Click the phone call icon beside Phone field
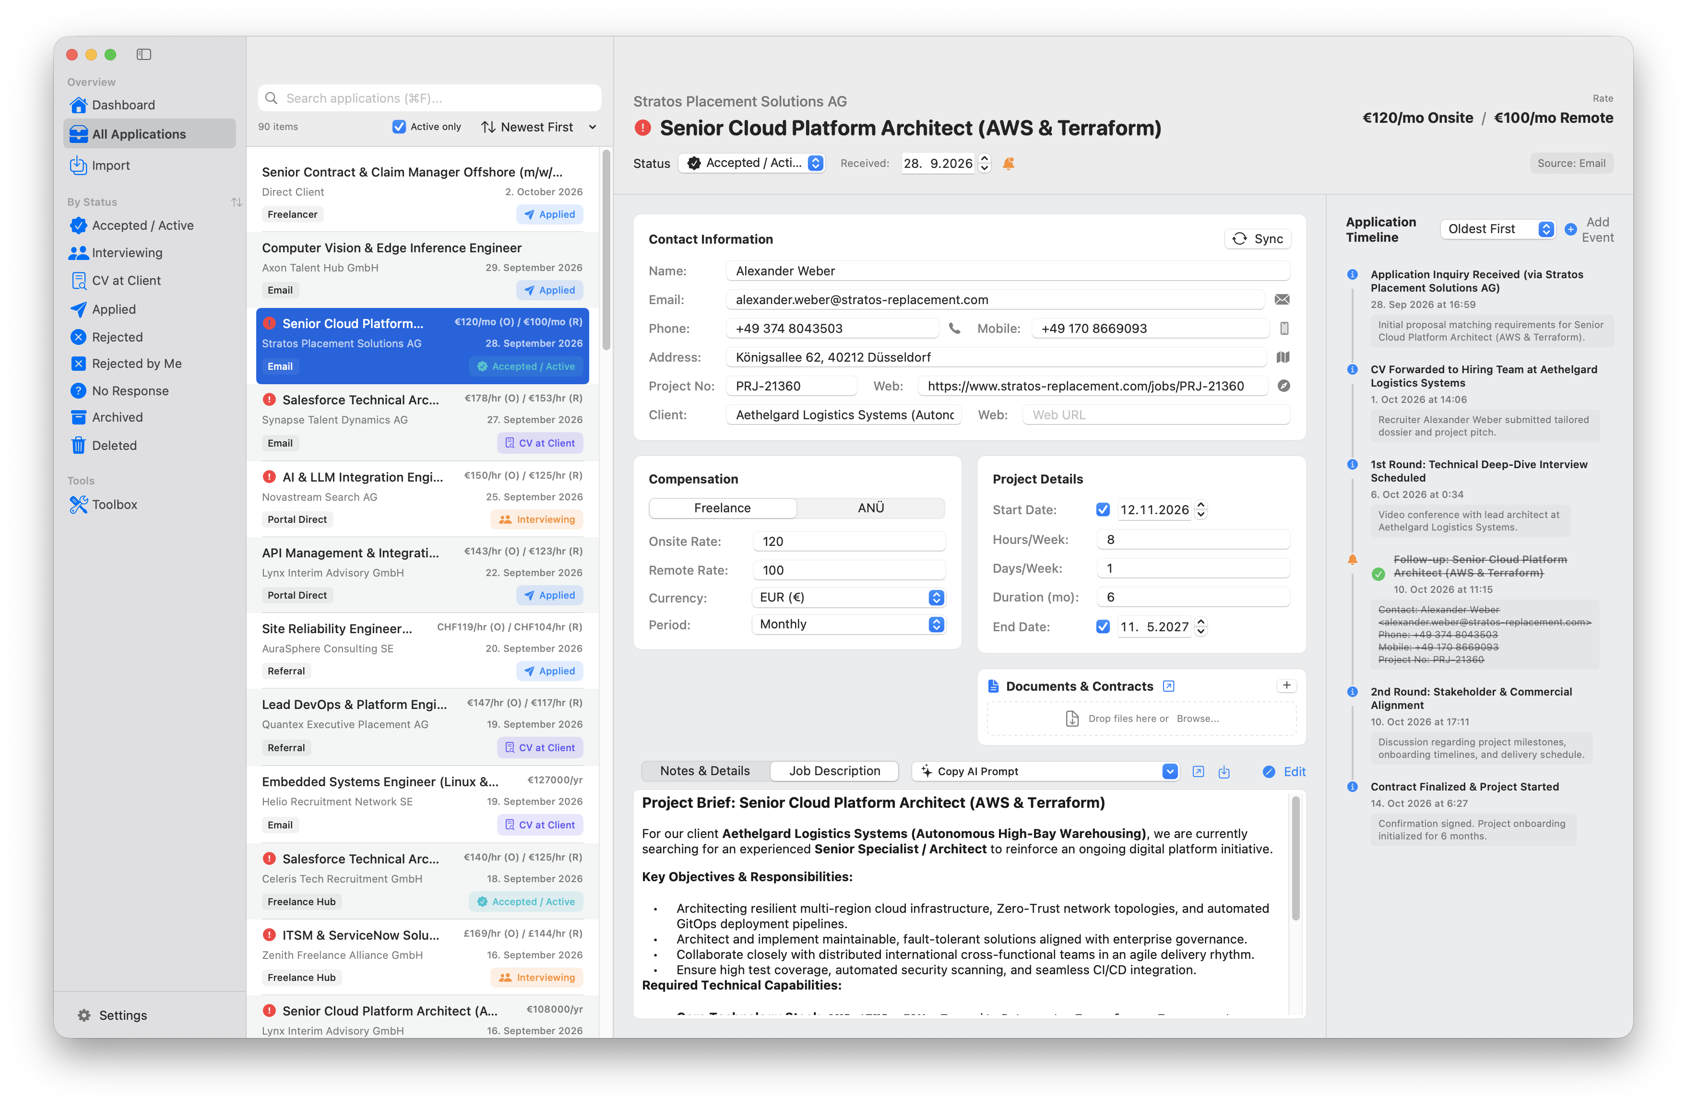1687x1109 pixels. point(955,328)
